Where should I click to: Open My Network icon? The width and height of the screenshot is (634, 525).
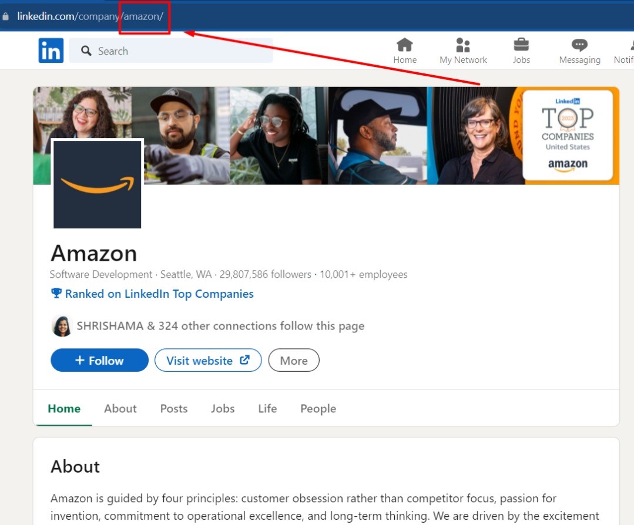(463, 45)
